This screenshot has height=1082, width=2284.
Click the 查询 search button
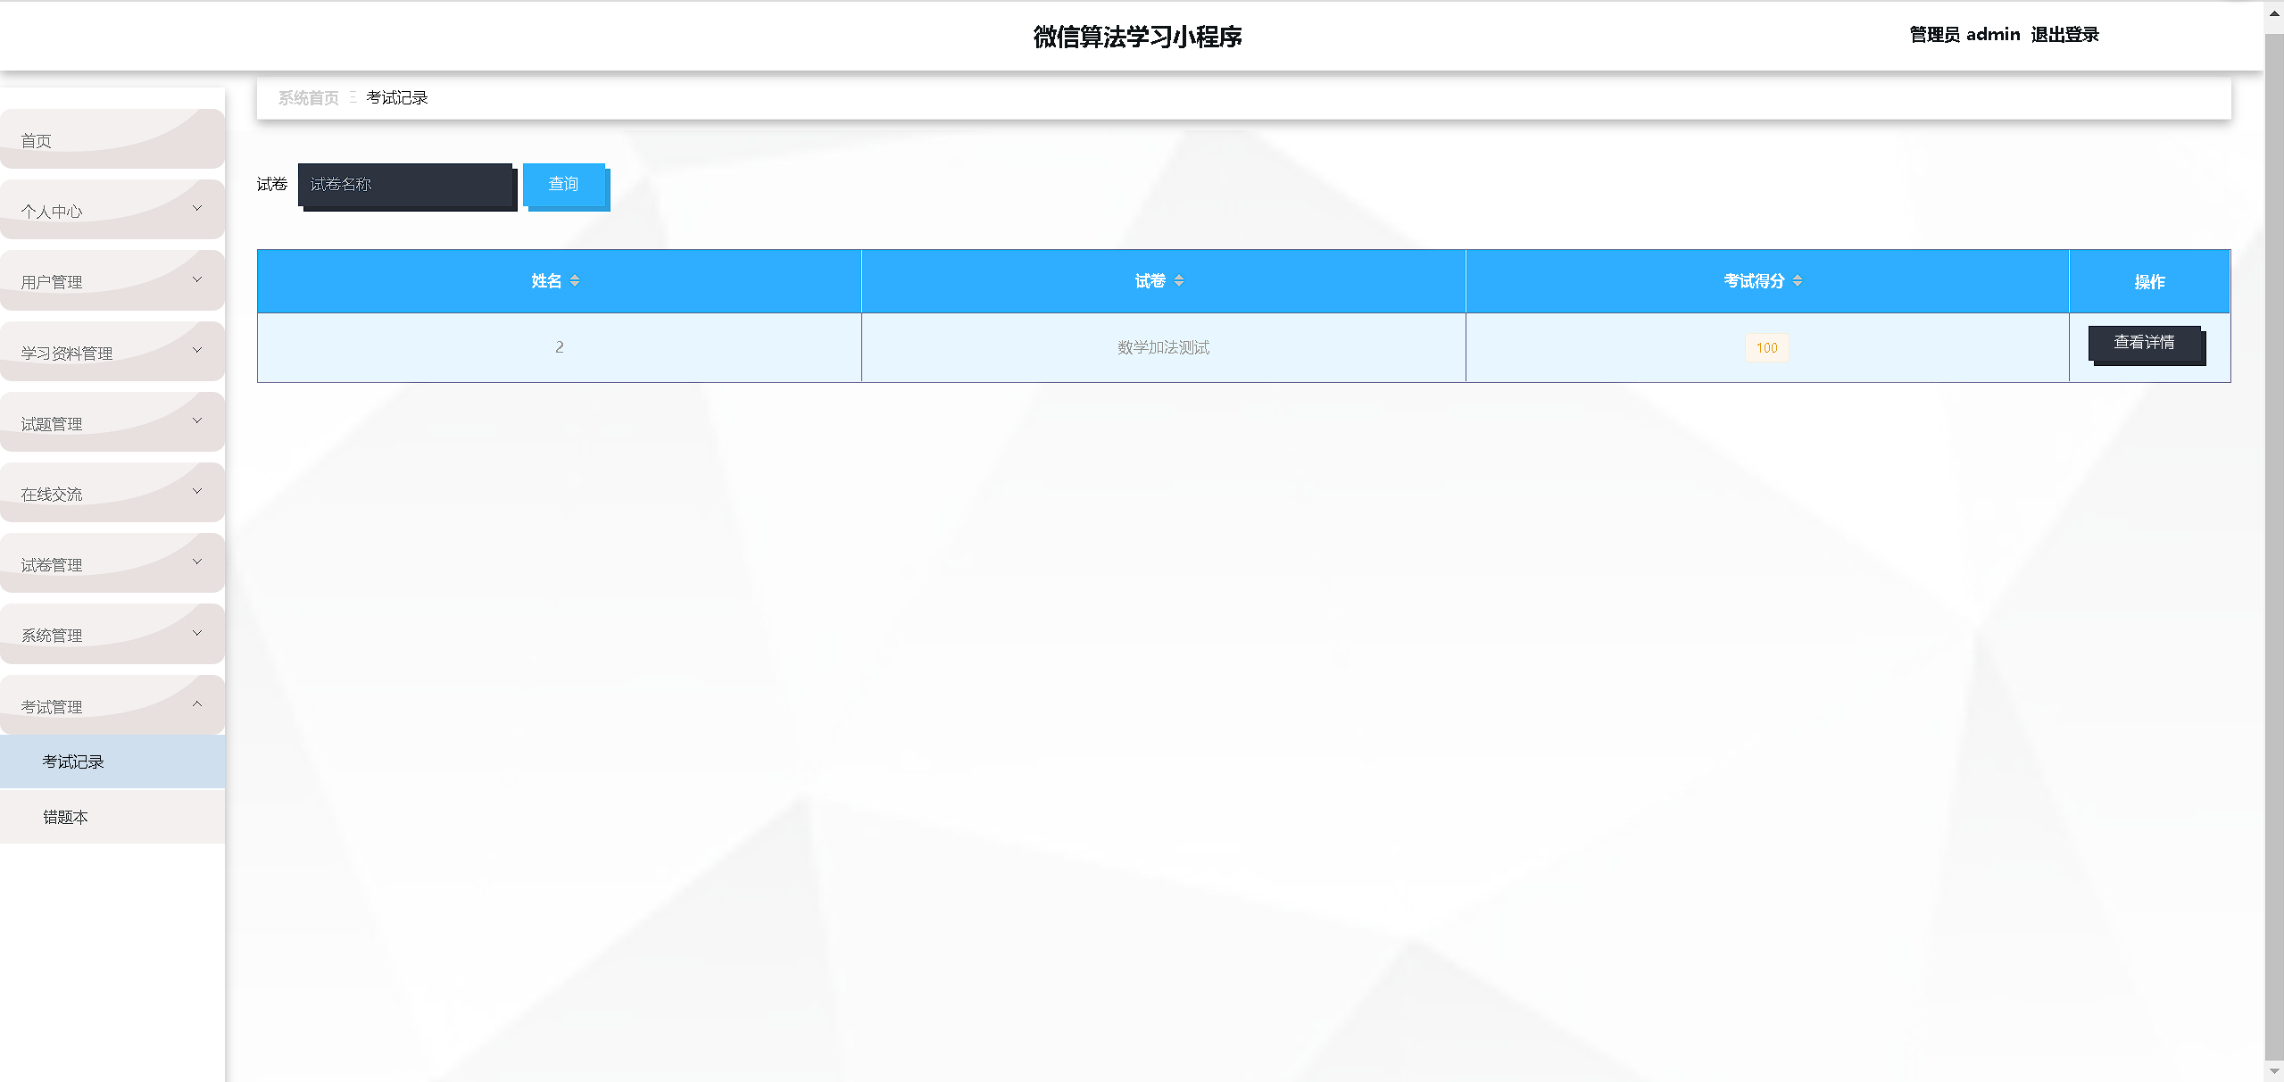pyautogui.click(x=564, y=185)
